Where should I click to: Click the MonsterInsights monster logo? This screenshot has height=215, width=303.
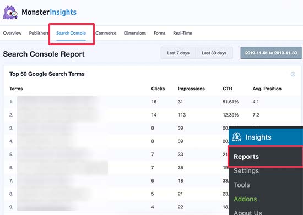click(10, 13)
